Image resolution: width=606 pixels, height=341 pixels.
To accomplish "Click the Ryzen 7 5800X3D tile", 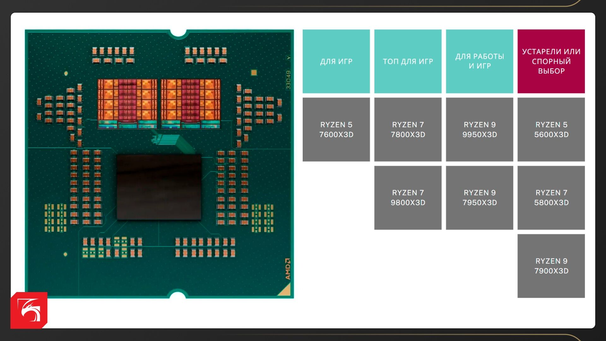I will (x=551, y=198).
